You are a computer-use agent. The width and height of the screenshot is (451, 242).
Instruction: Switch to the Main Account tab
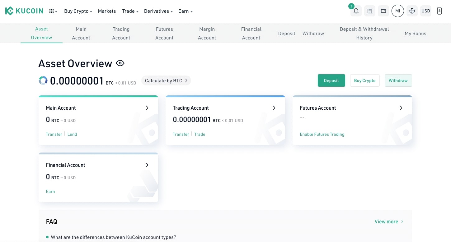81,34
